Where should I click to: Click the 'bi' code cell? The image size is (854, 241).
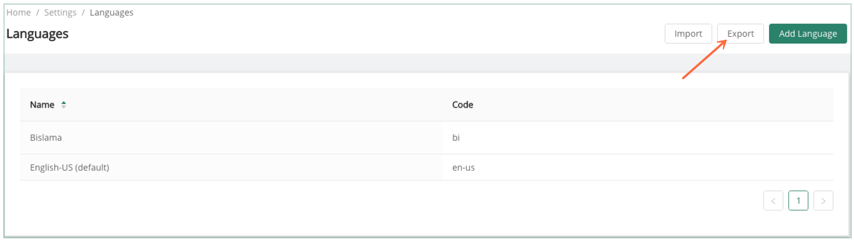(x=456, y=138)
